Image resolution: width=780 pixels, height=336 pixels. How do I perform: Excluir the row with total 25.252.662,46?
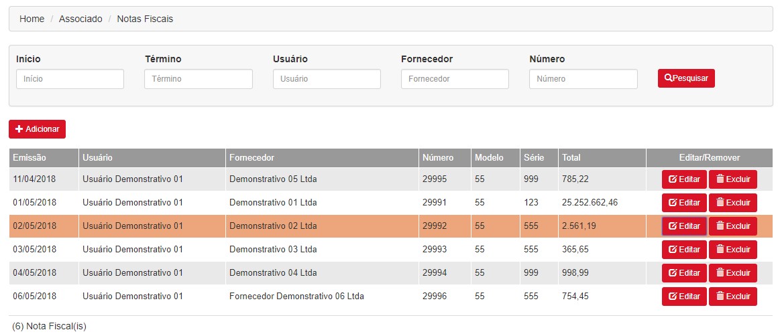tap(733, 203)
